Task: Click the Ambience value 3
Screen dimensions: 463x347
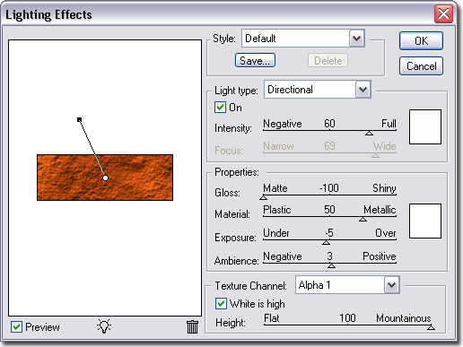Action: [329, 256]
